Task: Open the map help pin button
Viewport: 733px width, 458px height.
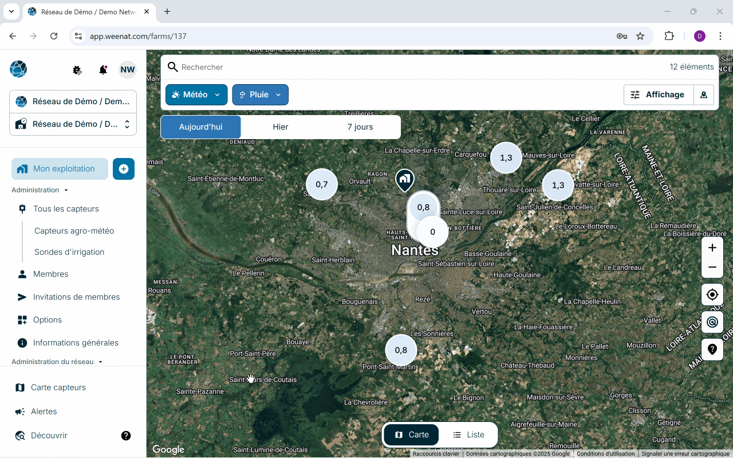Action: 712,349
